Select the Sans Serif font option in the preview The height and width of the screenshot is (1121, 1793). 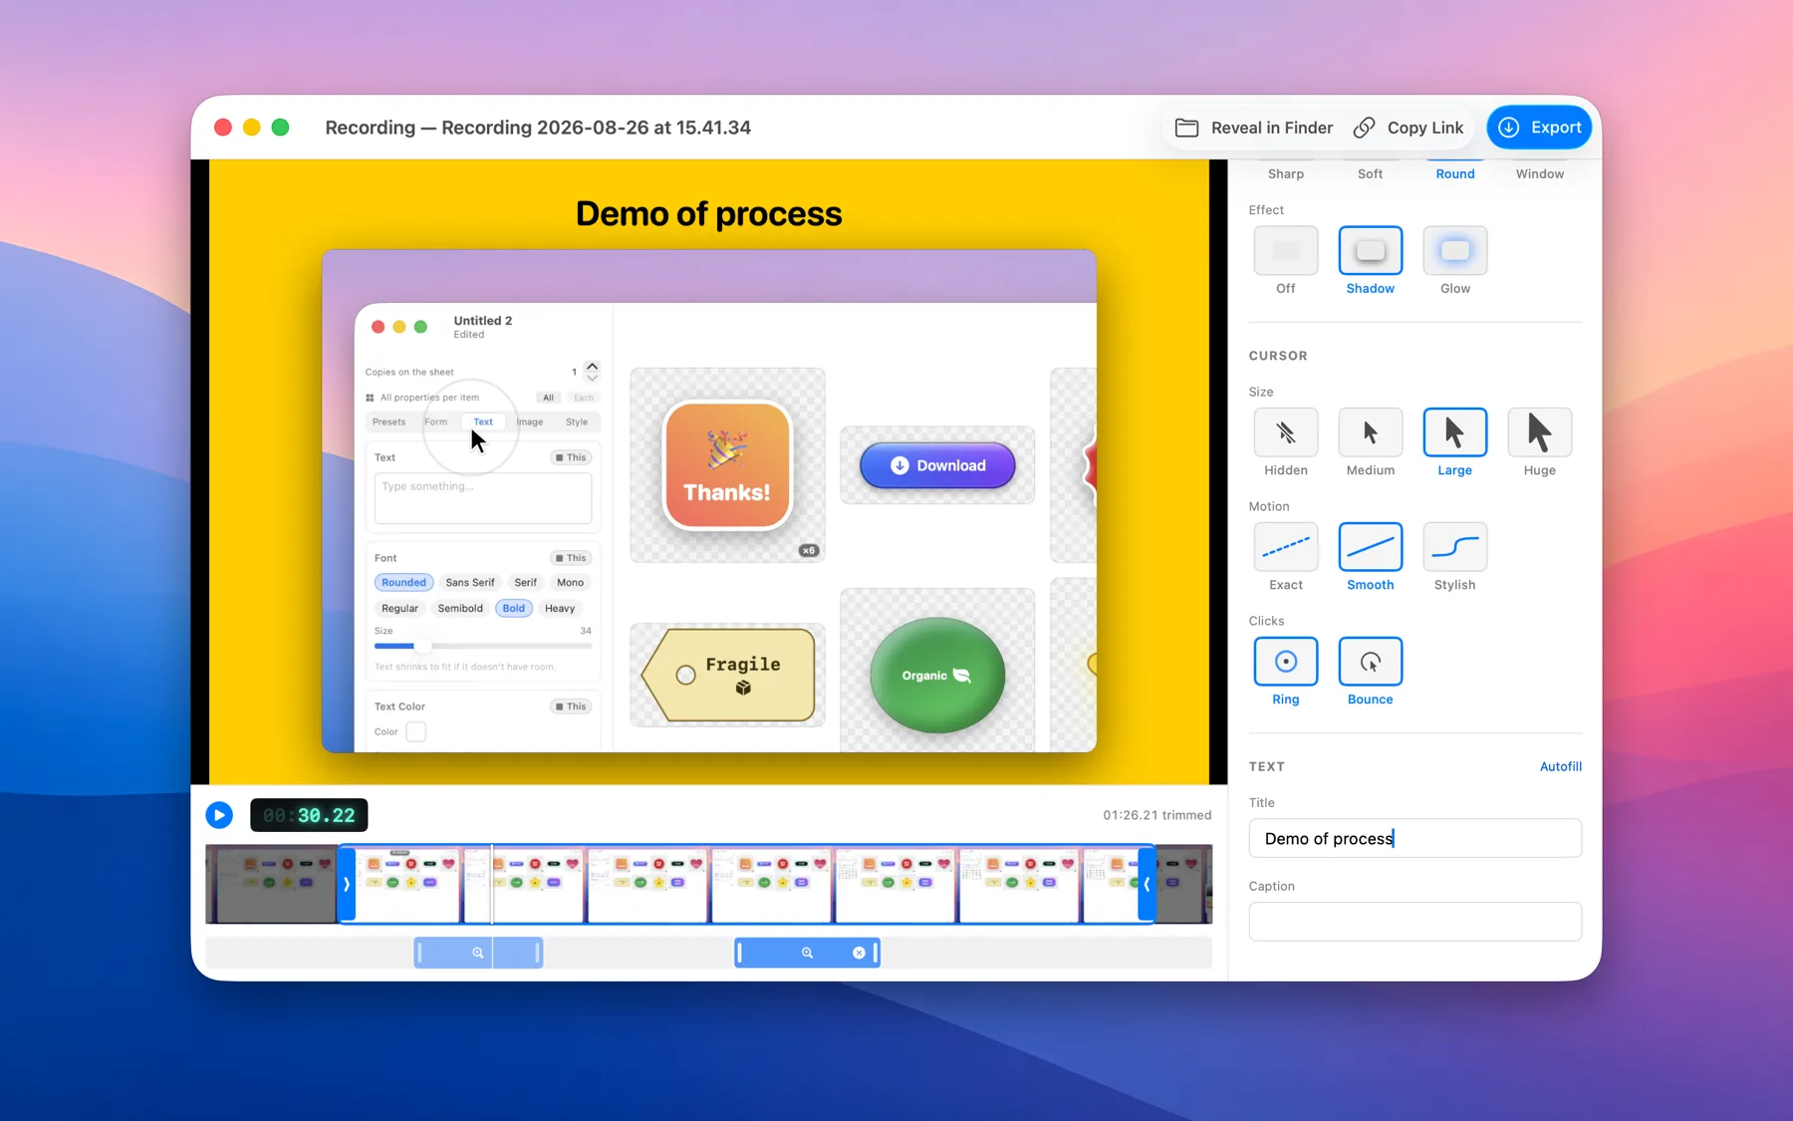pos(469,582)
